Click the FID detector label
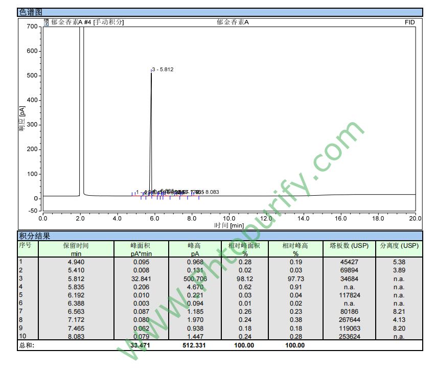 tap(409, 22)
